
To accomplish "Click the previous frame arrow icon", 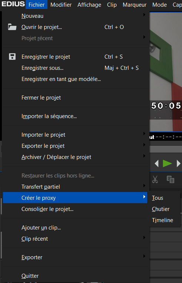I will pyautogui.click(x=156, y=163).
